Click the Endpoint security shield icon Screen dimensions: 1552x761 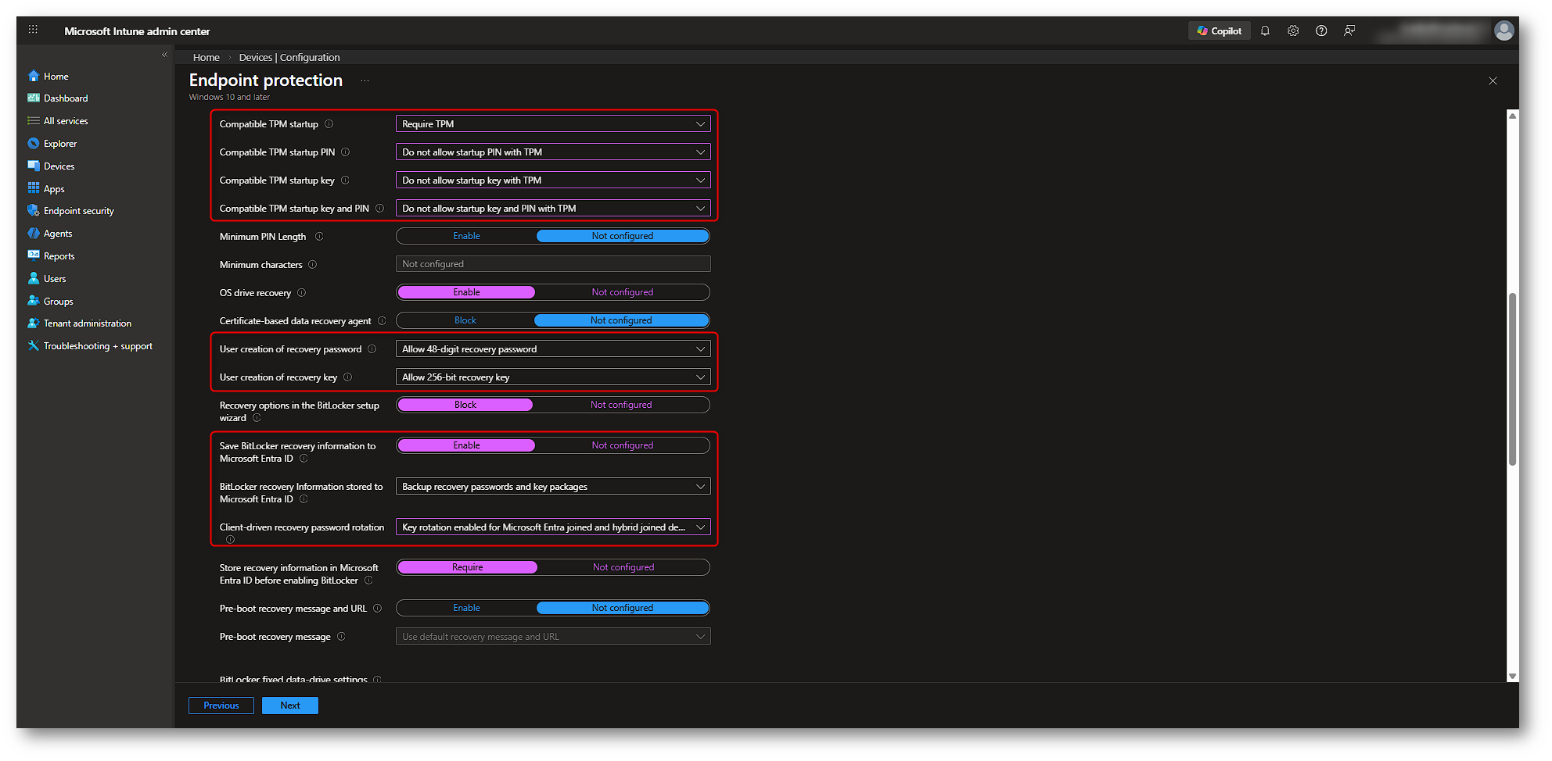(34, 211)
